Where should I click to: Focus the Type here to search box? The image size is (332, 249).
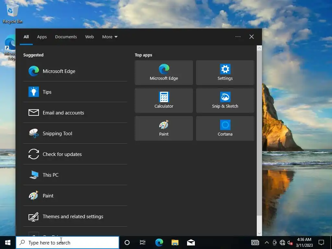tap(67, 243)
